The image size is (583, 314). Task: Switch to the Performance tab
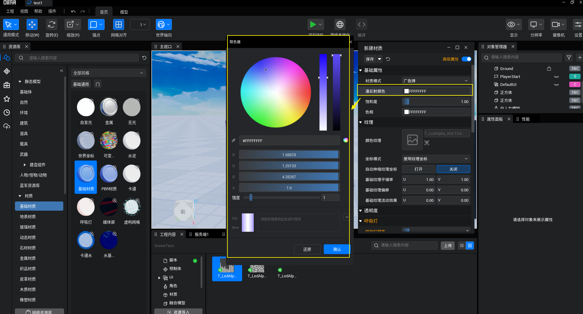(x=526, y=119)
